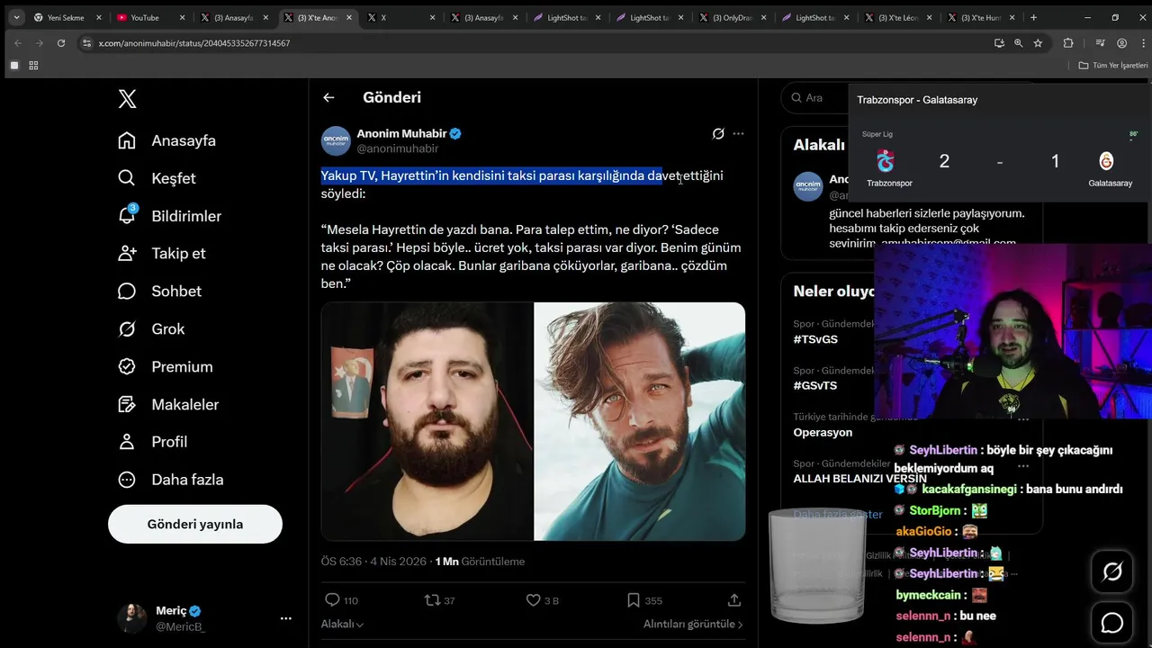Bookmark page star icon

pyautogui.click(x=1038, y=42)
